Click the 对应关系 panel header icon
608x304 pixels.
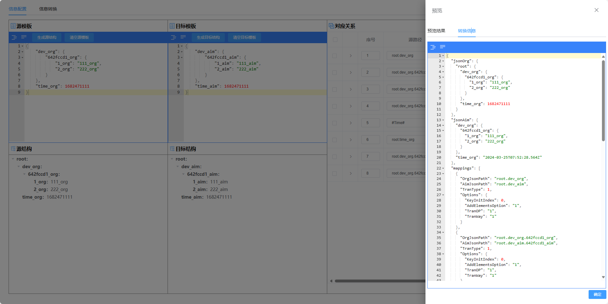tap(331, 26)
